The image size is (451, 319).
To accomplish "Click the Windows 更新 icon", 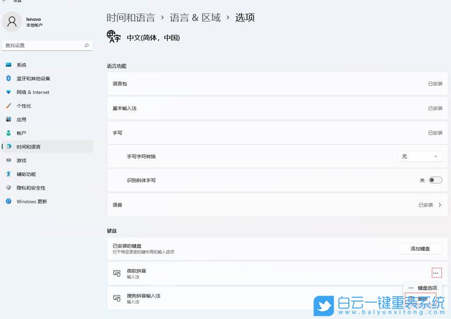I will [8, 201].
